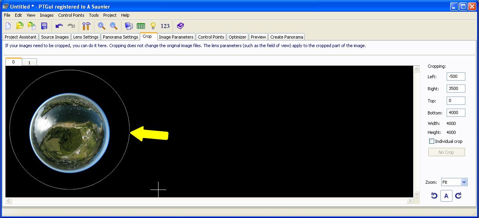Viewport: 479px width, 218px height.
Task: Toggle the automatic rotation A button
Action: pos(446,196)
